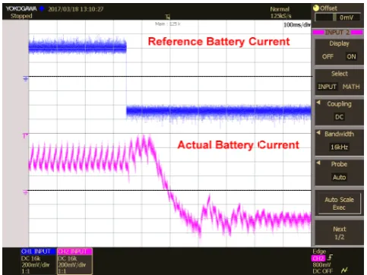
Task: Click the CH1 200mV/div scale value
Action: pos(36,264)
